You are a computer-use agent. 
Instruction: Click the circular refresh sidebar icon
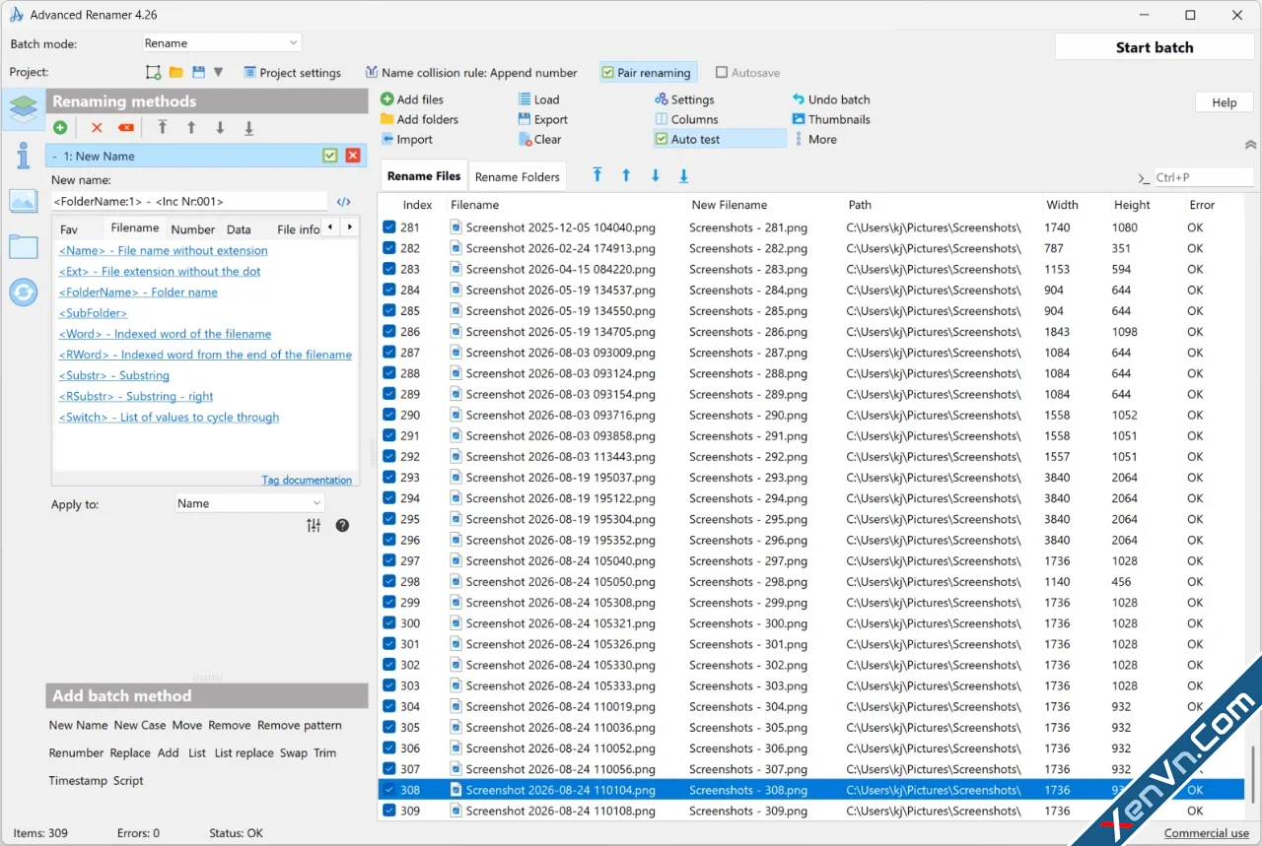click(x=23, y=292)
